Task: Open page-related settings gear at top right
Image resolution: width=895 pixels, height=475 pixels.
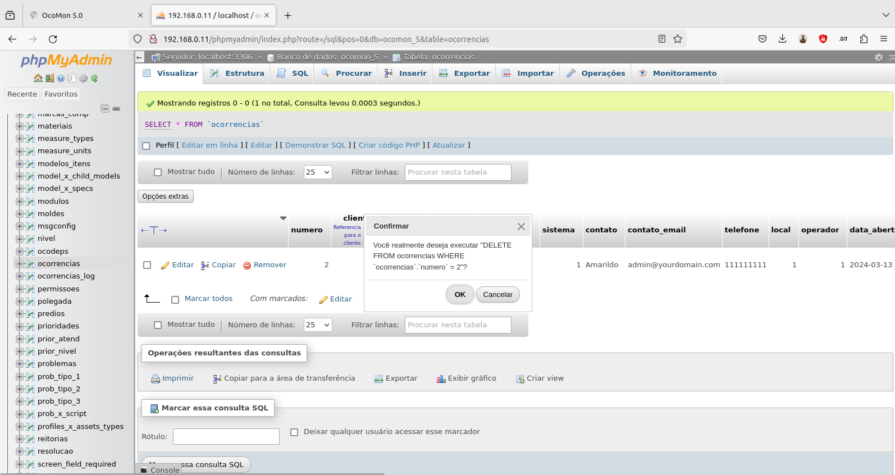Action: tap(879, 57)
